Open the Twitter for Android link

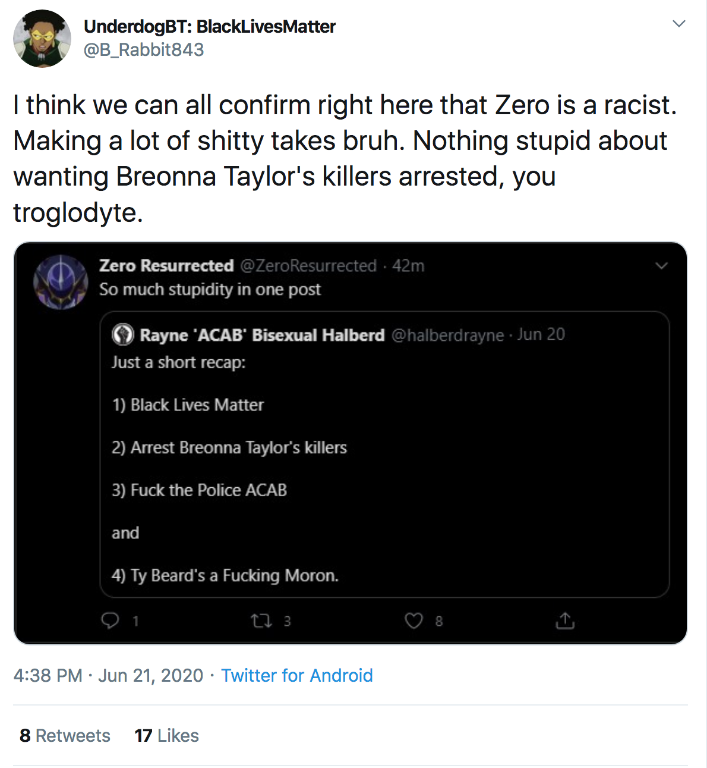[297, 675]
